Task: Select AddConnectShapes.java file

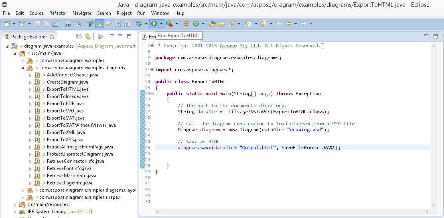Action: [x=73, y=75]
